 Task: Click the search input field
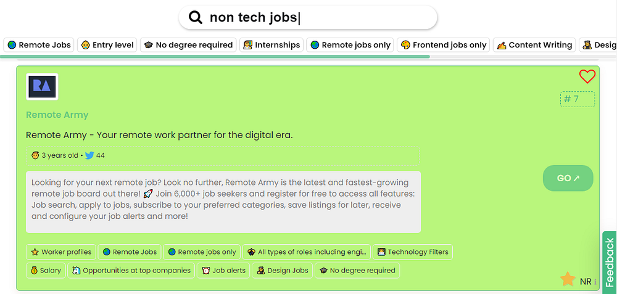pos(321,17)
